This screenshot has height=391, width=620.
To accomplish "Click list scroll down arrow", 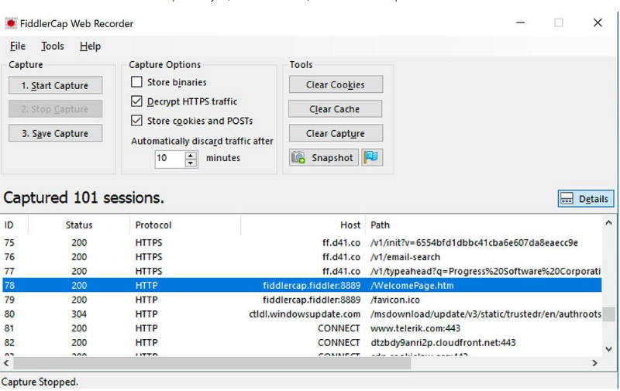I will [608, 349].
